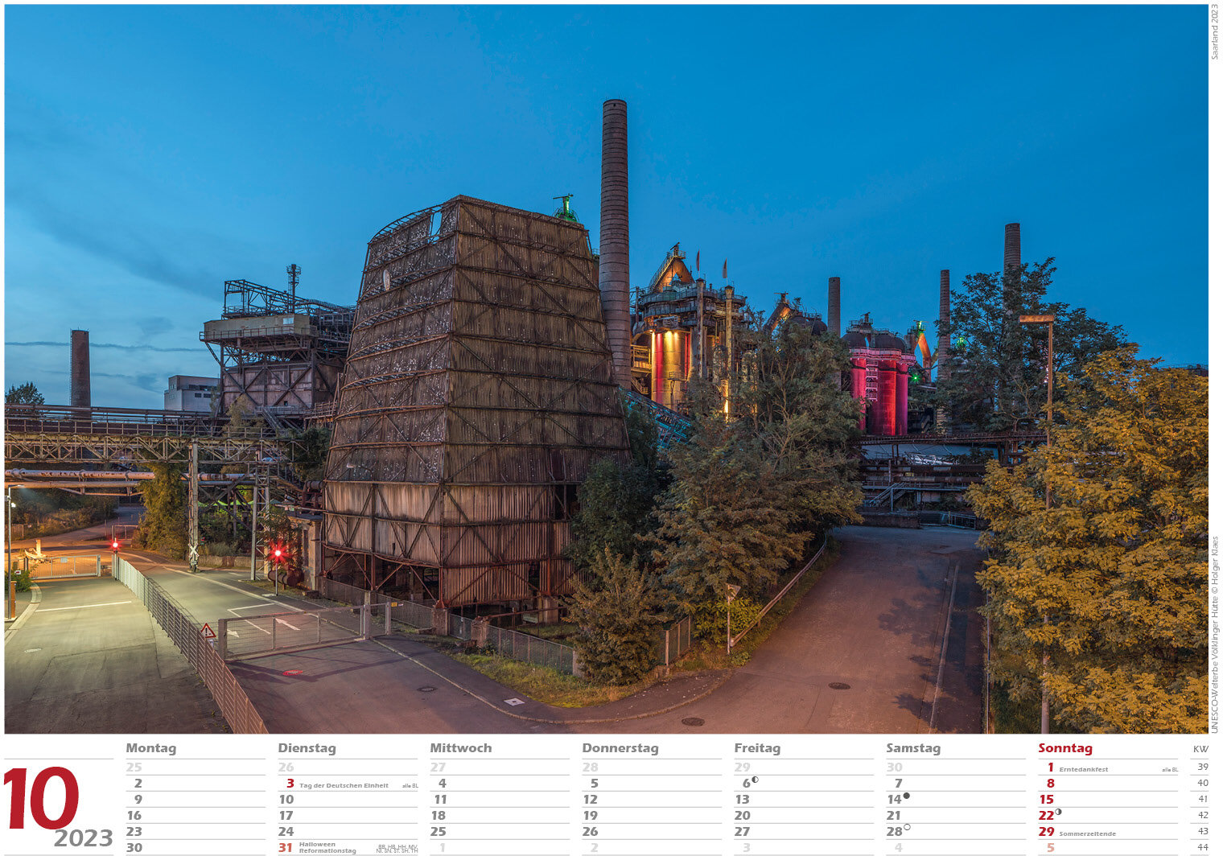Select Monday the 16th date
This screenshot has height=856, width=1223.
point(134,816)
